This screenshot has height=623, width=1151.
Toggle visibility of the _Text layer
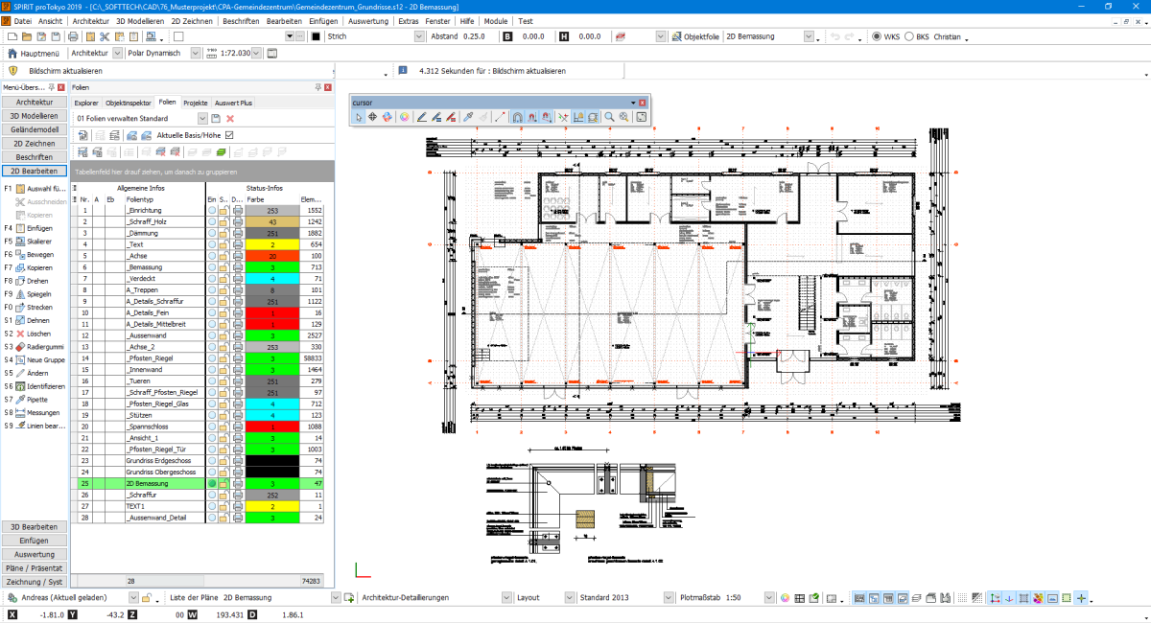click(x=212, y=244)
